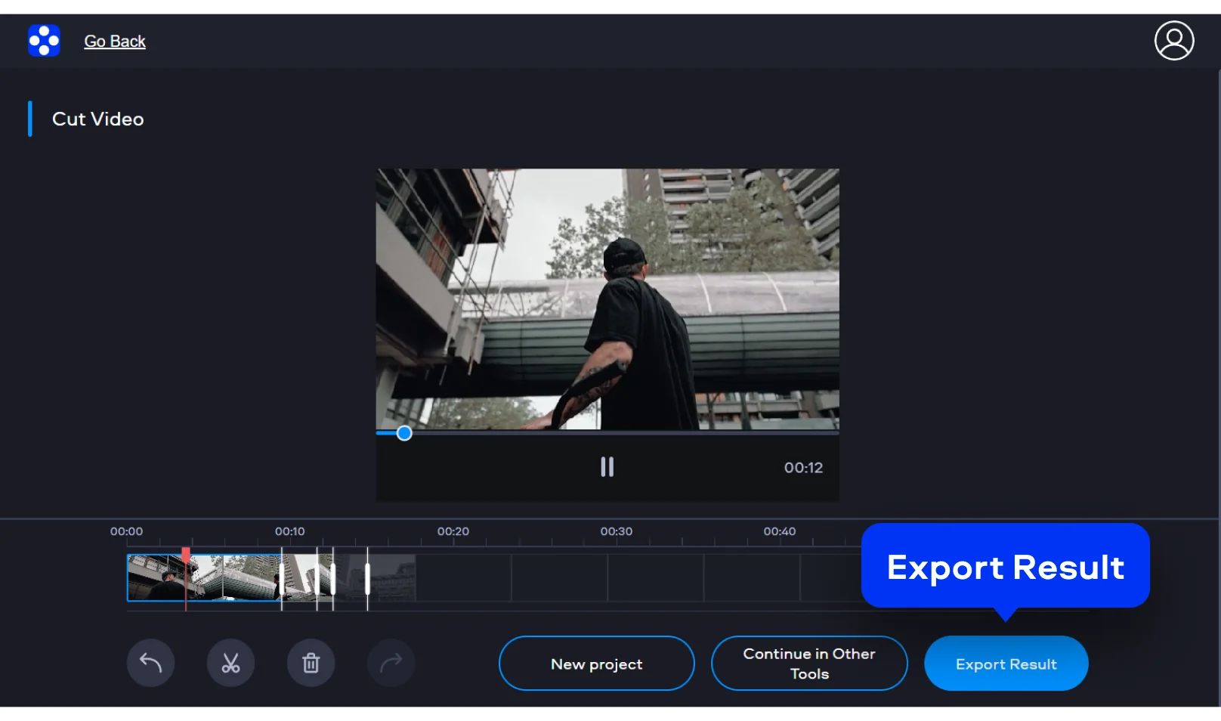The height and width of the screenshot is (721, 1221).
Task: Click the blue app logo icon
Action: (44, 41)
